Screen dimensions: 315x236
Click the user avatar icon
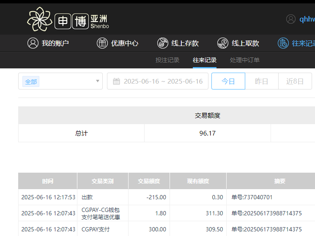click(291, 19)
